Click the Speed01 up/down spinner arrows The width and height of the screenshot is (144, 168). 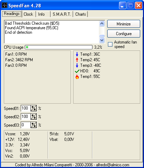click(34, 108)
